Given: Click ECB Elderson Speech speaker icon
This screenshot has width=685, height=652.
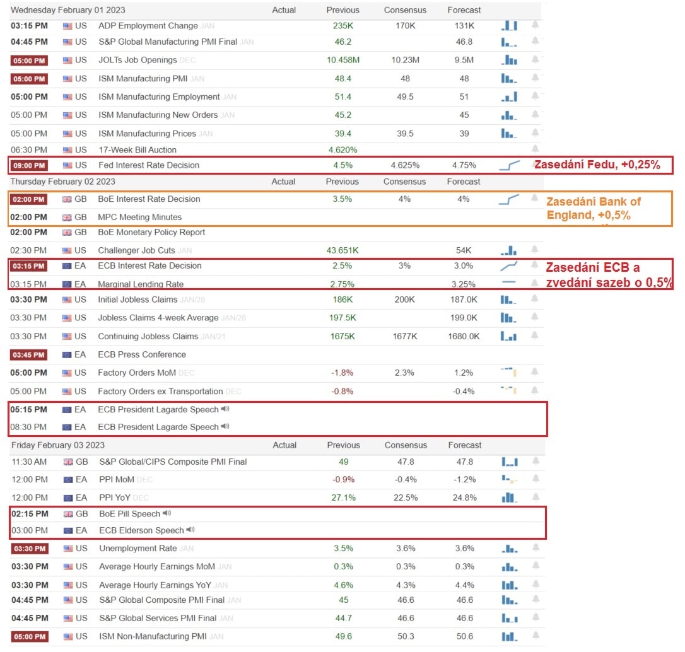Looking at the screenshot, I should pyautogui.click(x=190, y=530).
